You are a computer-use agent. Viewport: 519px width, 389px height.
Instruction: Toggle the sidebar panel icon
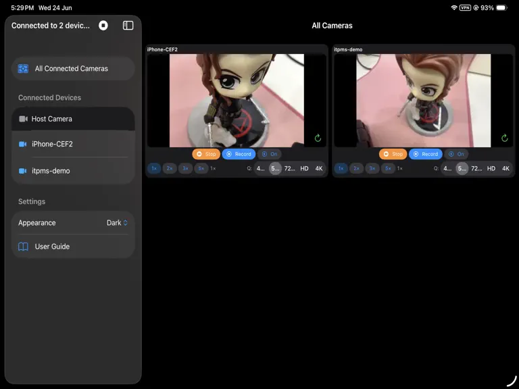point(128,26)
